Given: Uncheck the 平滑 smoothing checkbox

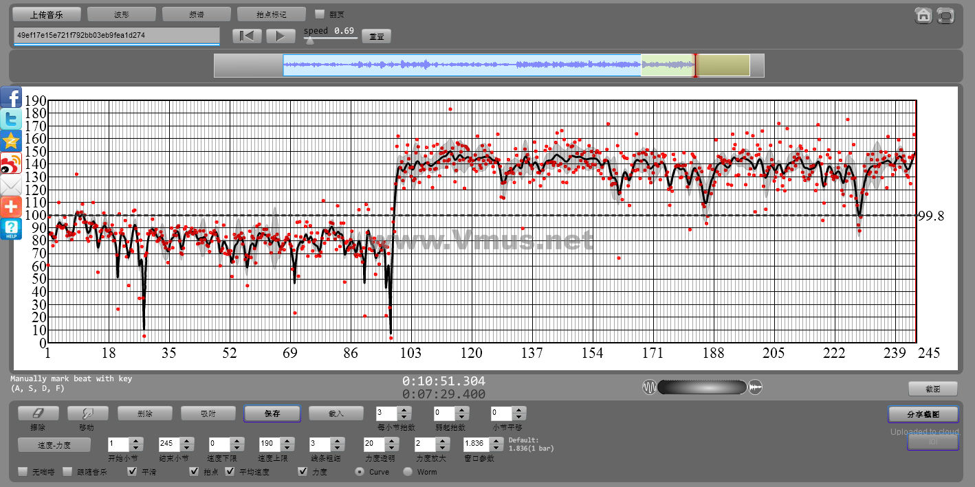Looking at the screenshot, I should (x=132, y=472).
